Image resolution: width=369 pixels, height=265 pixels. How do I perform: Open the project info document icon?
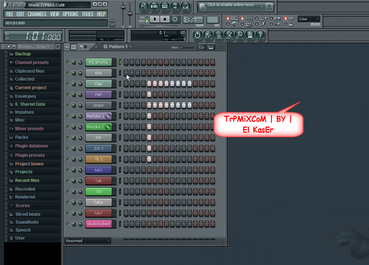(250, 35)
